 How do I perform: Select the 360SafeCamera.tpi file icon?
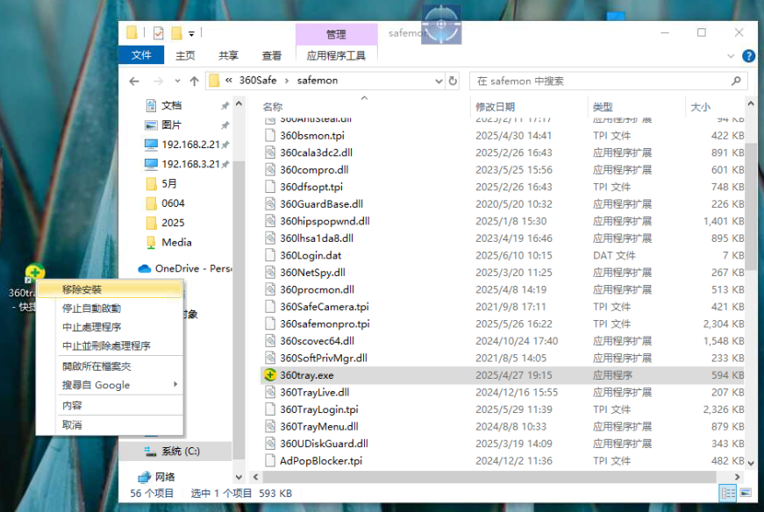coord(270,307)
